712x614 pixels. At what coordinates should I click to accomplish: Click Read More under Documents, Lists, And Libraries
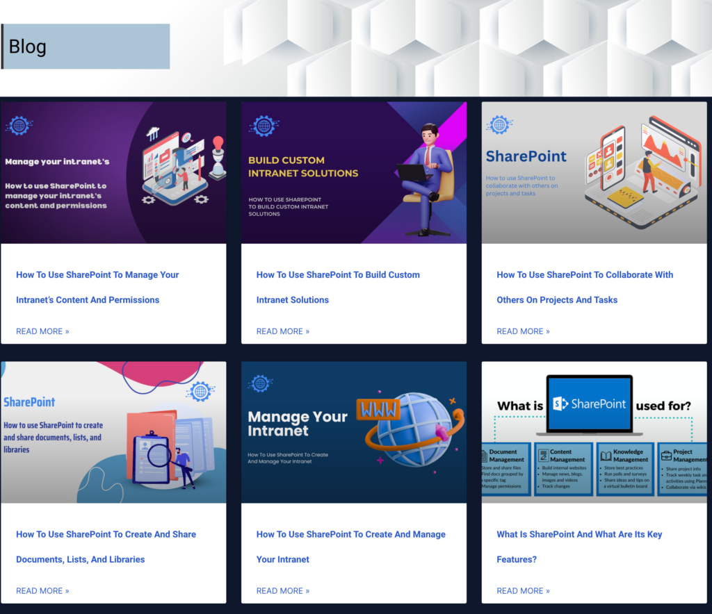(42, 591)
